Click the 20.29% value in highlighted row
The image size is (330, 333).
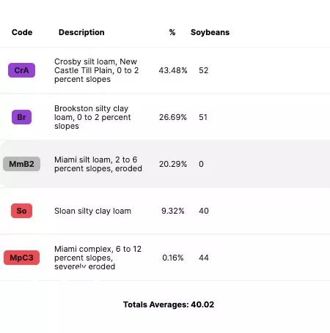(x=173, y=164)
